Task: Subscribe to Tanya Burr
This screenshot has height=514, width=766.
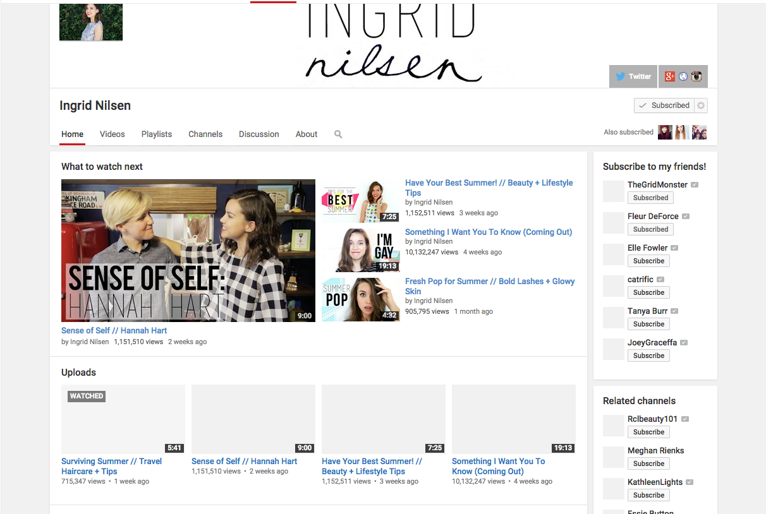Action: coord(648,324)
